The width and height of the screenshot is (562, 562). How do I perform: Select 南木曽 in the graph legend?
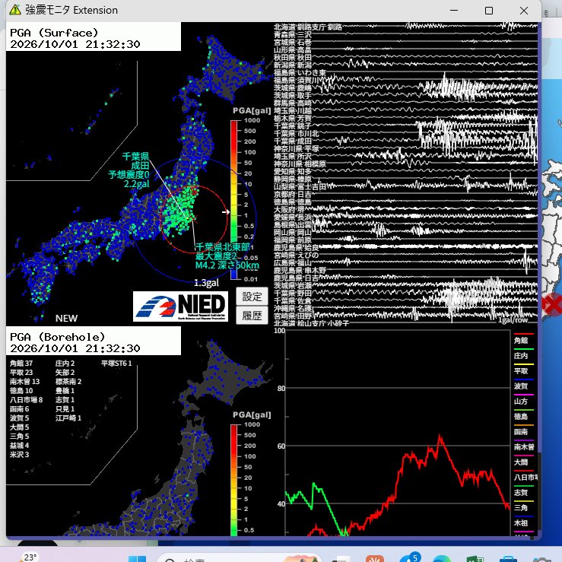[524, 447]
